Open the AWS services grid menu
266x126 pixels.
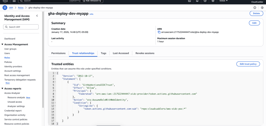click(14, 1)
